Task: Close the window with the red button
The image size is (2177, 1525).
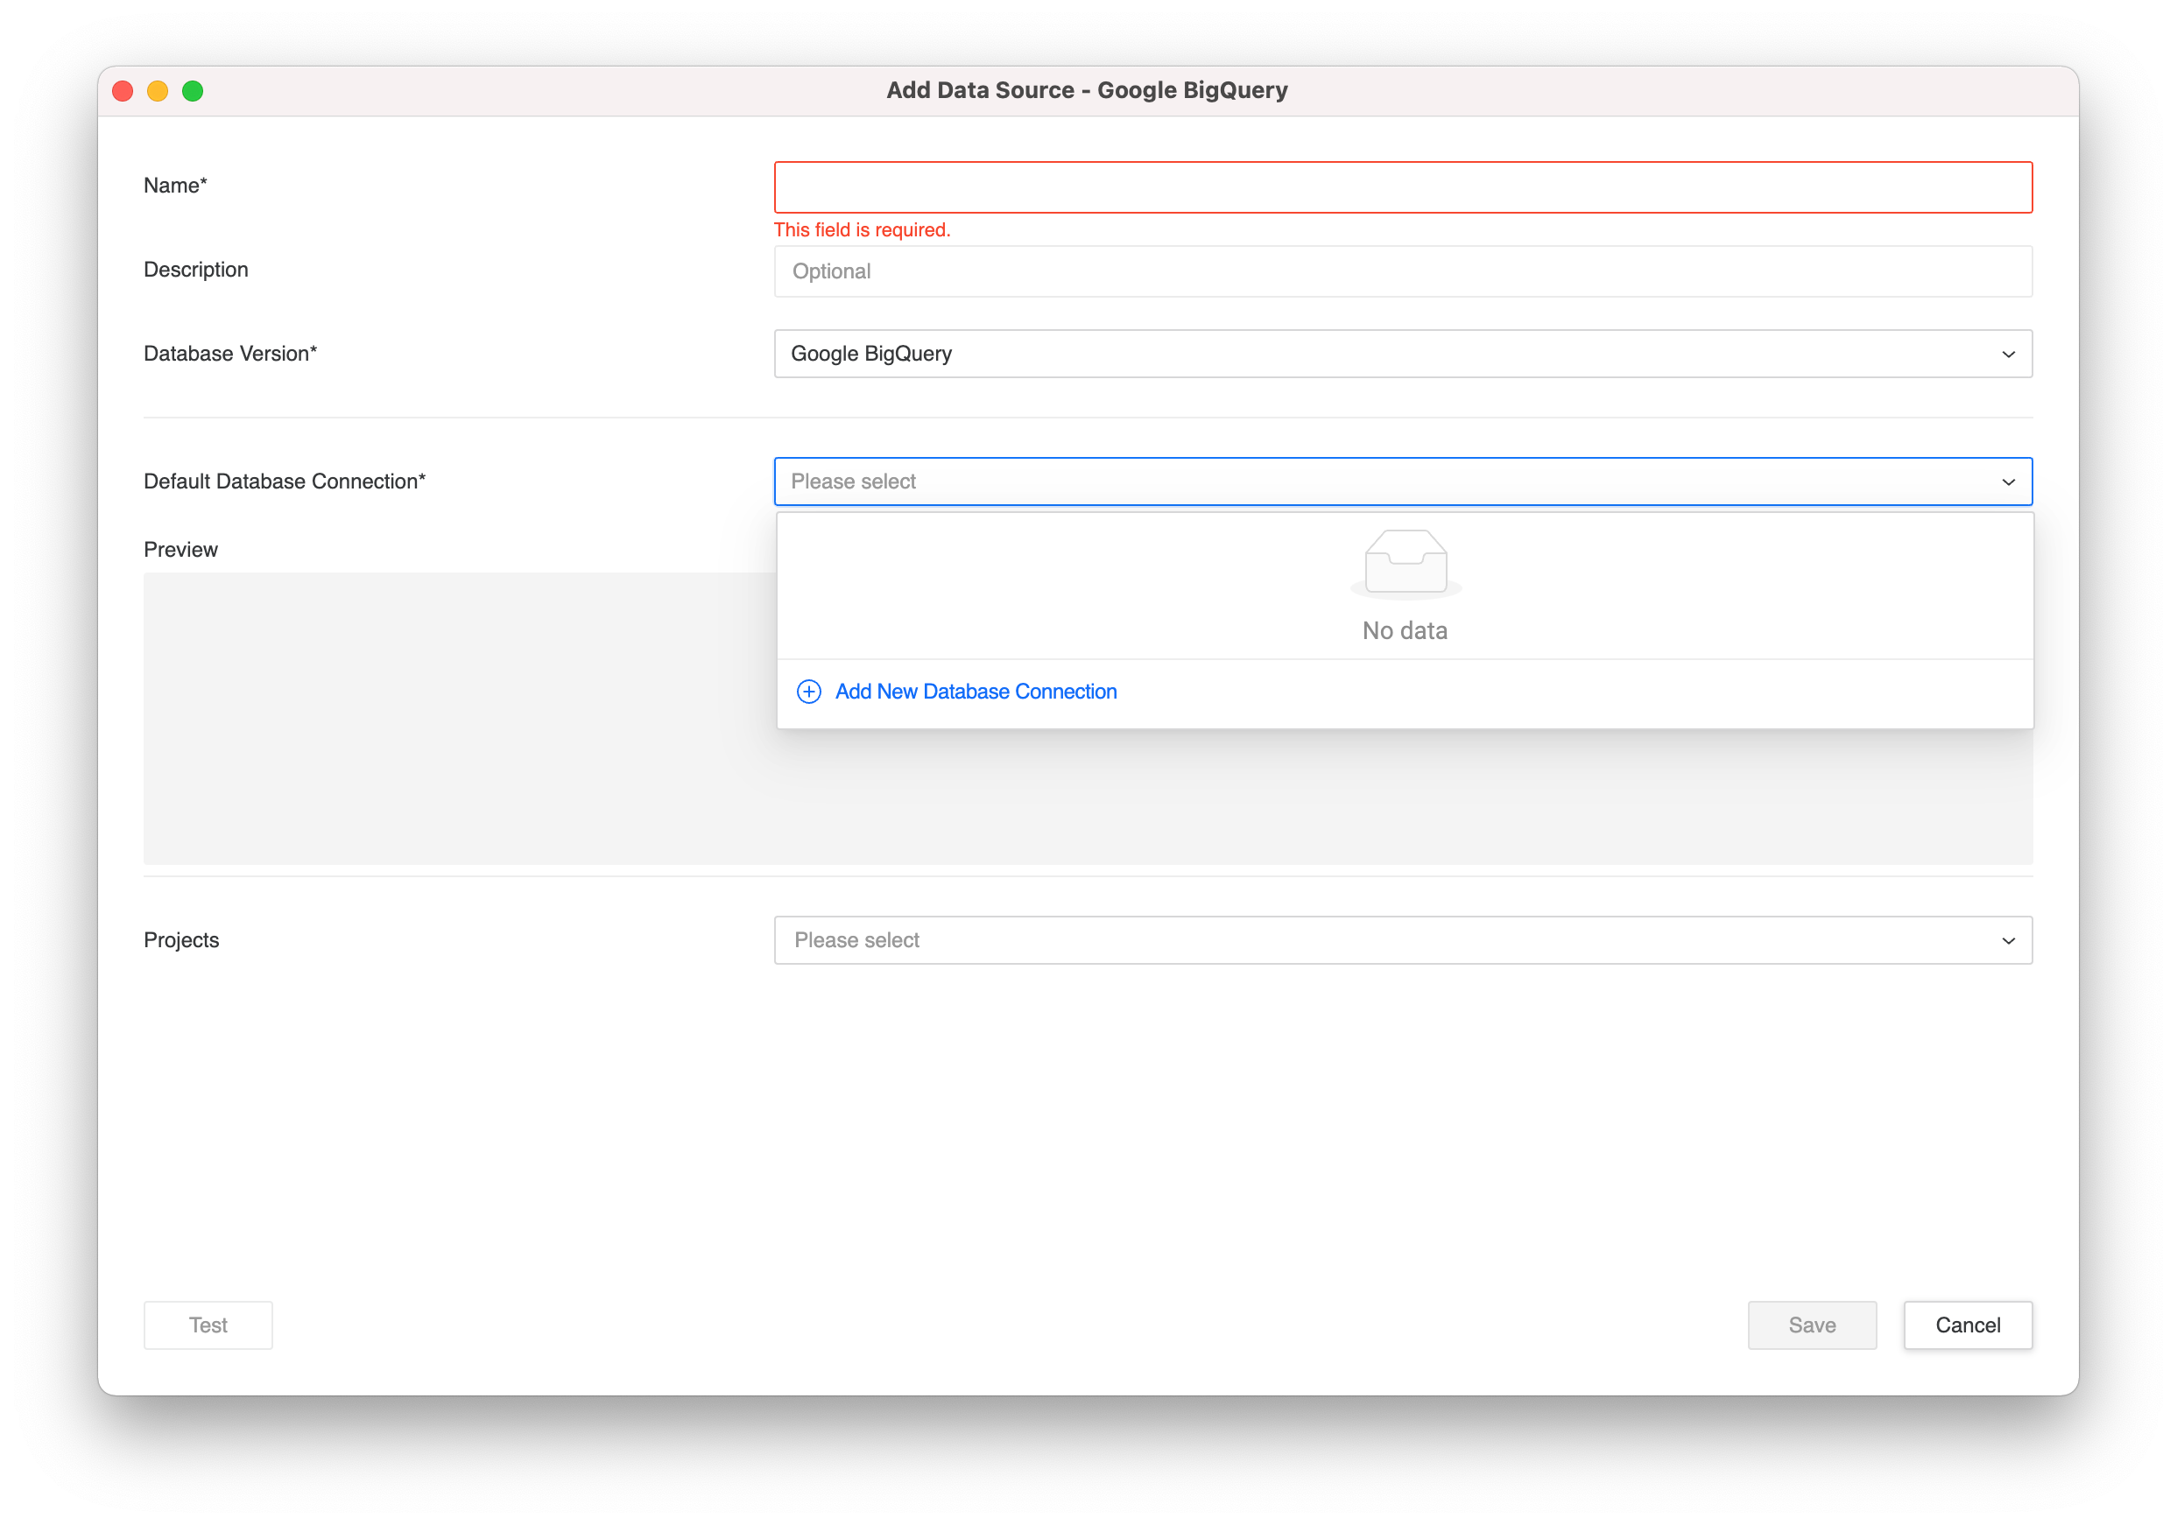Action: (123, 91)
